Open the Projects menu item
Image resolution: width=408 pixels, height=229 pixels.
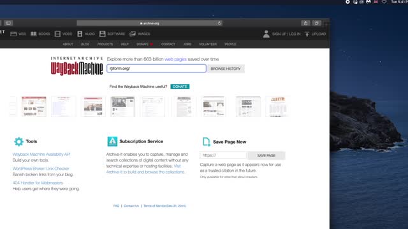(x=105, y=44)
